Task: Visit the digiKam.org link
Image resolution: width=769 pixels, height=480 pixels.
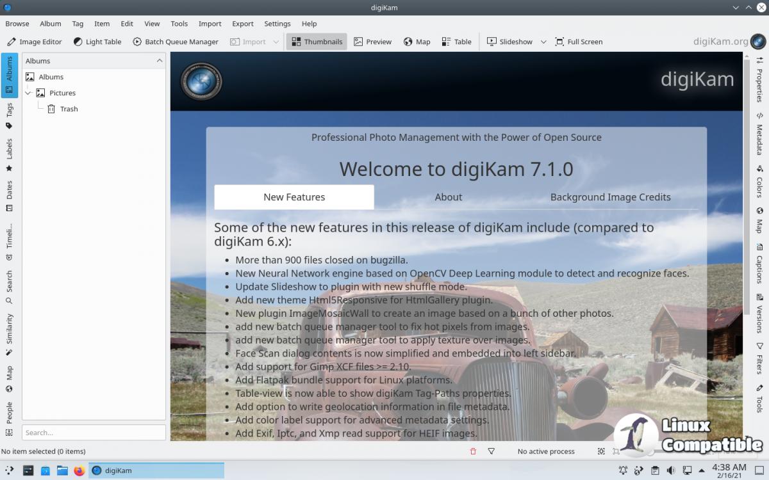Action: pos(720,42)
